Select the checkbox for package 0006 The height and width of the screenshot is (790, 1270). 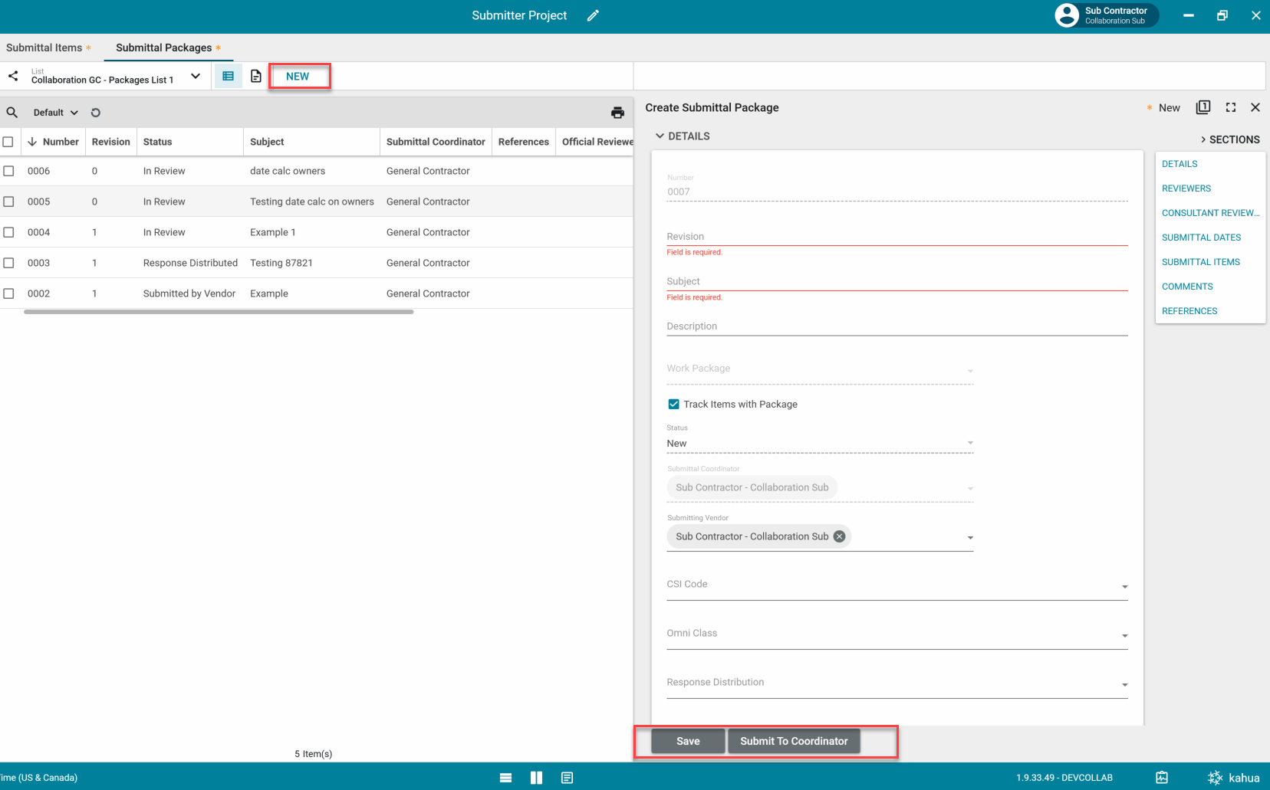point(8,171)
